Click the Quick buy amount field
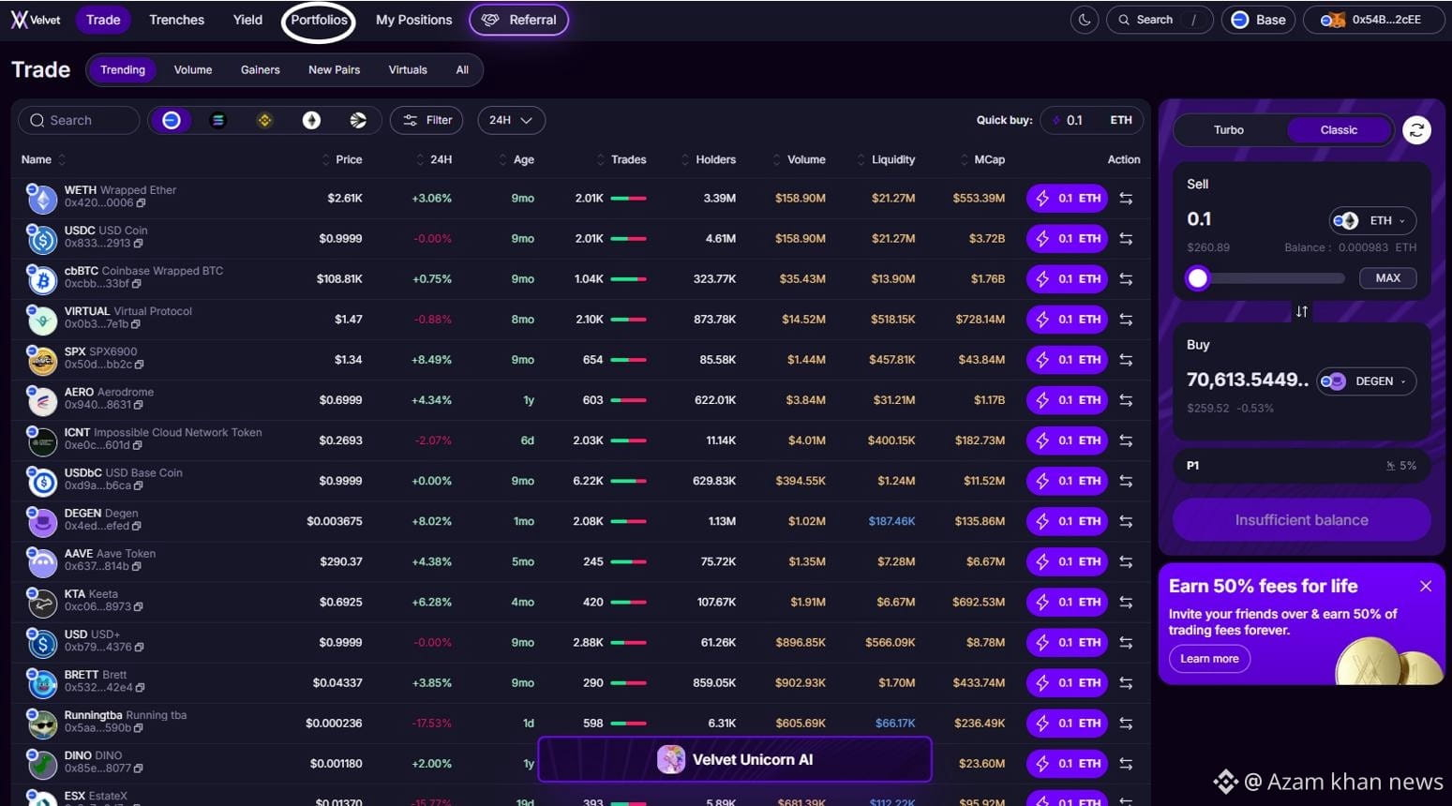 1091,120
